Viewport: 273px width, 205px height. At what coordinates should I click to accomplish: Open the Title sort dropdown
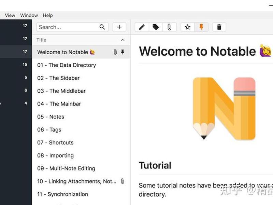coord(41,40)
